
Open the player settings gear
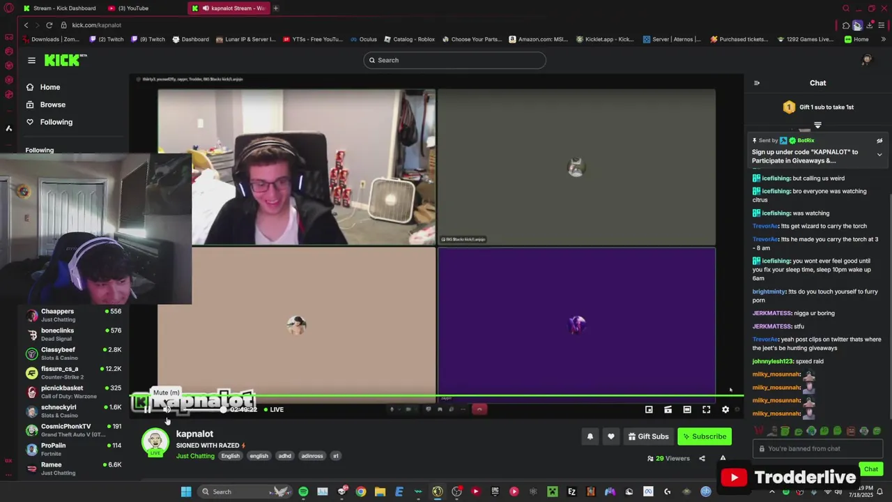[x=725, y=409]
